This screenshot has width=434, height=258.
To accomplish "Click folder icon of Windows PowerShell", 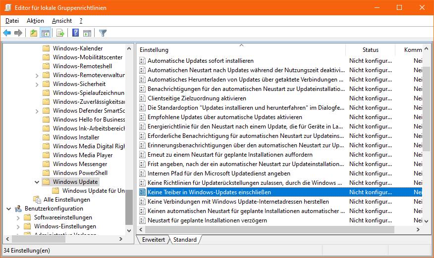I will pos(46,173).
